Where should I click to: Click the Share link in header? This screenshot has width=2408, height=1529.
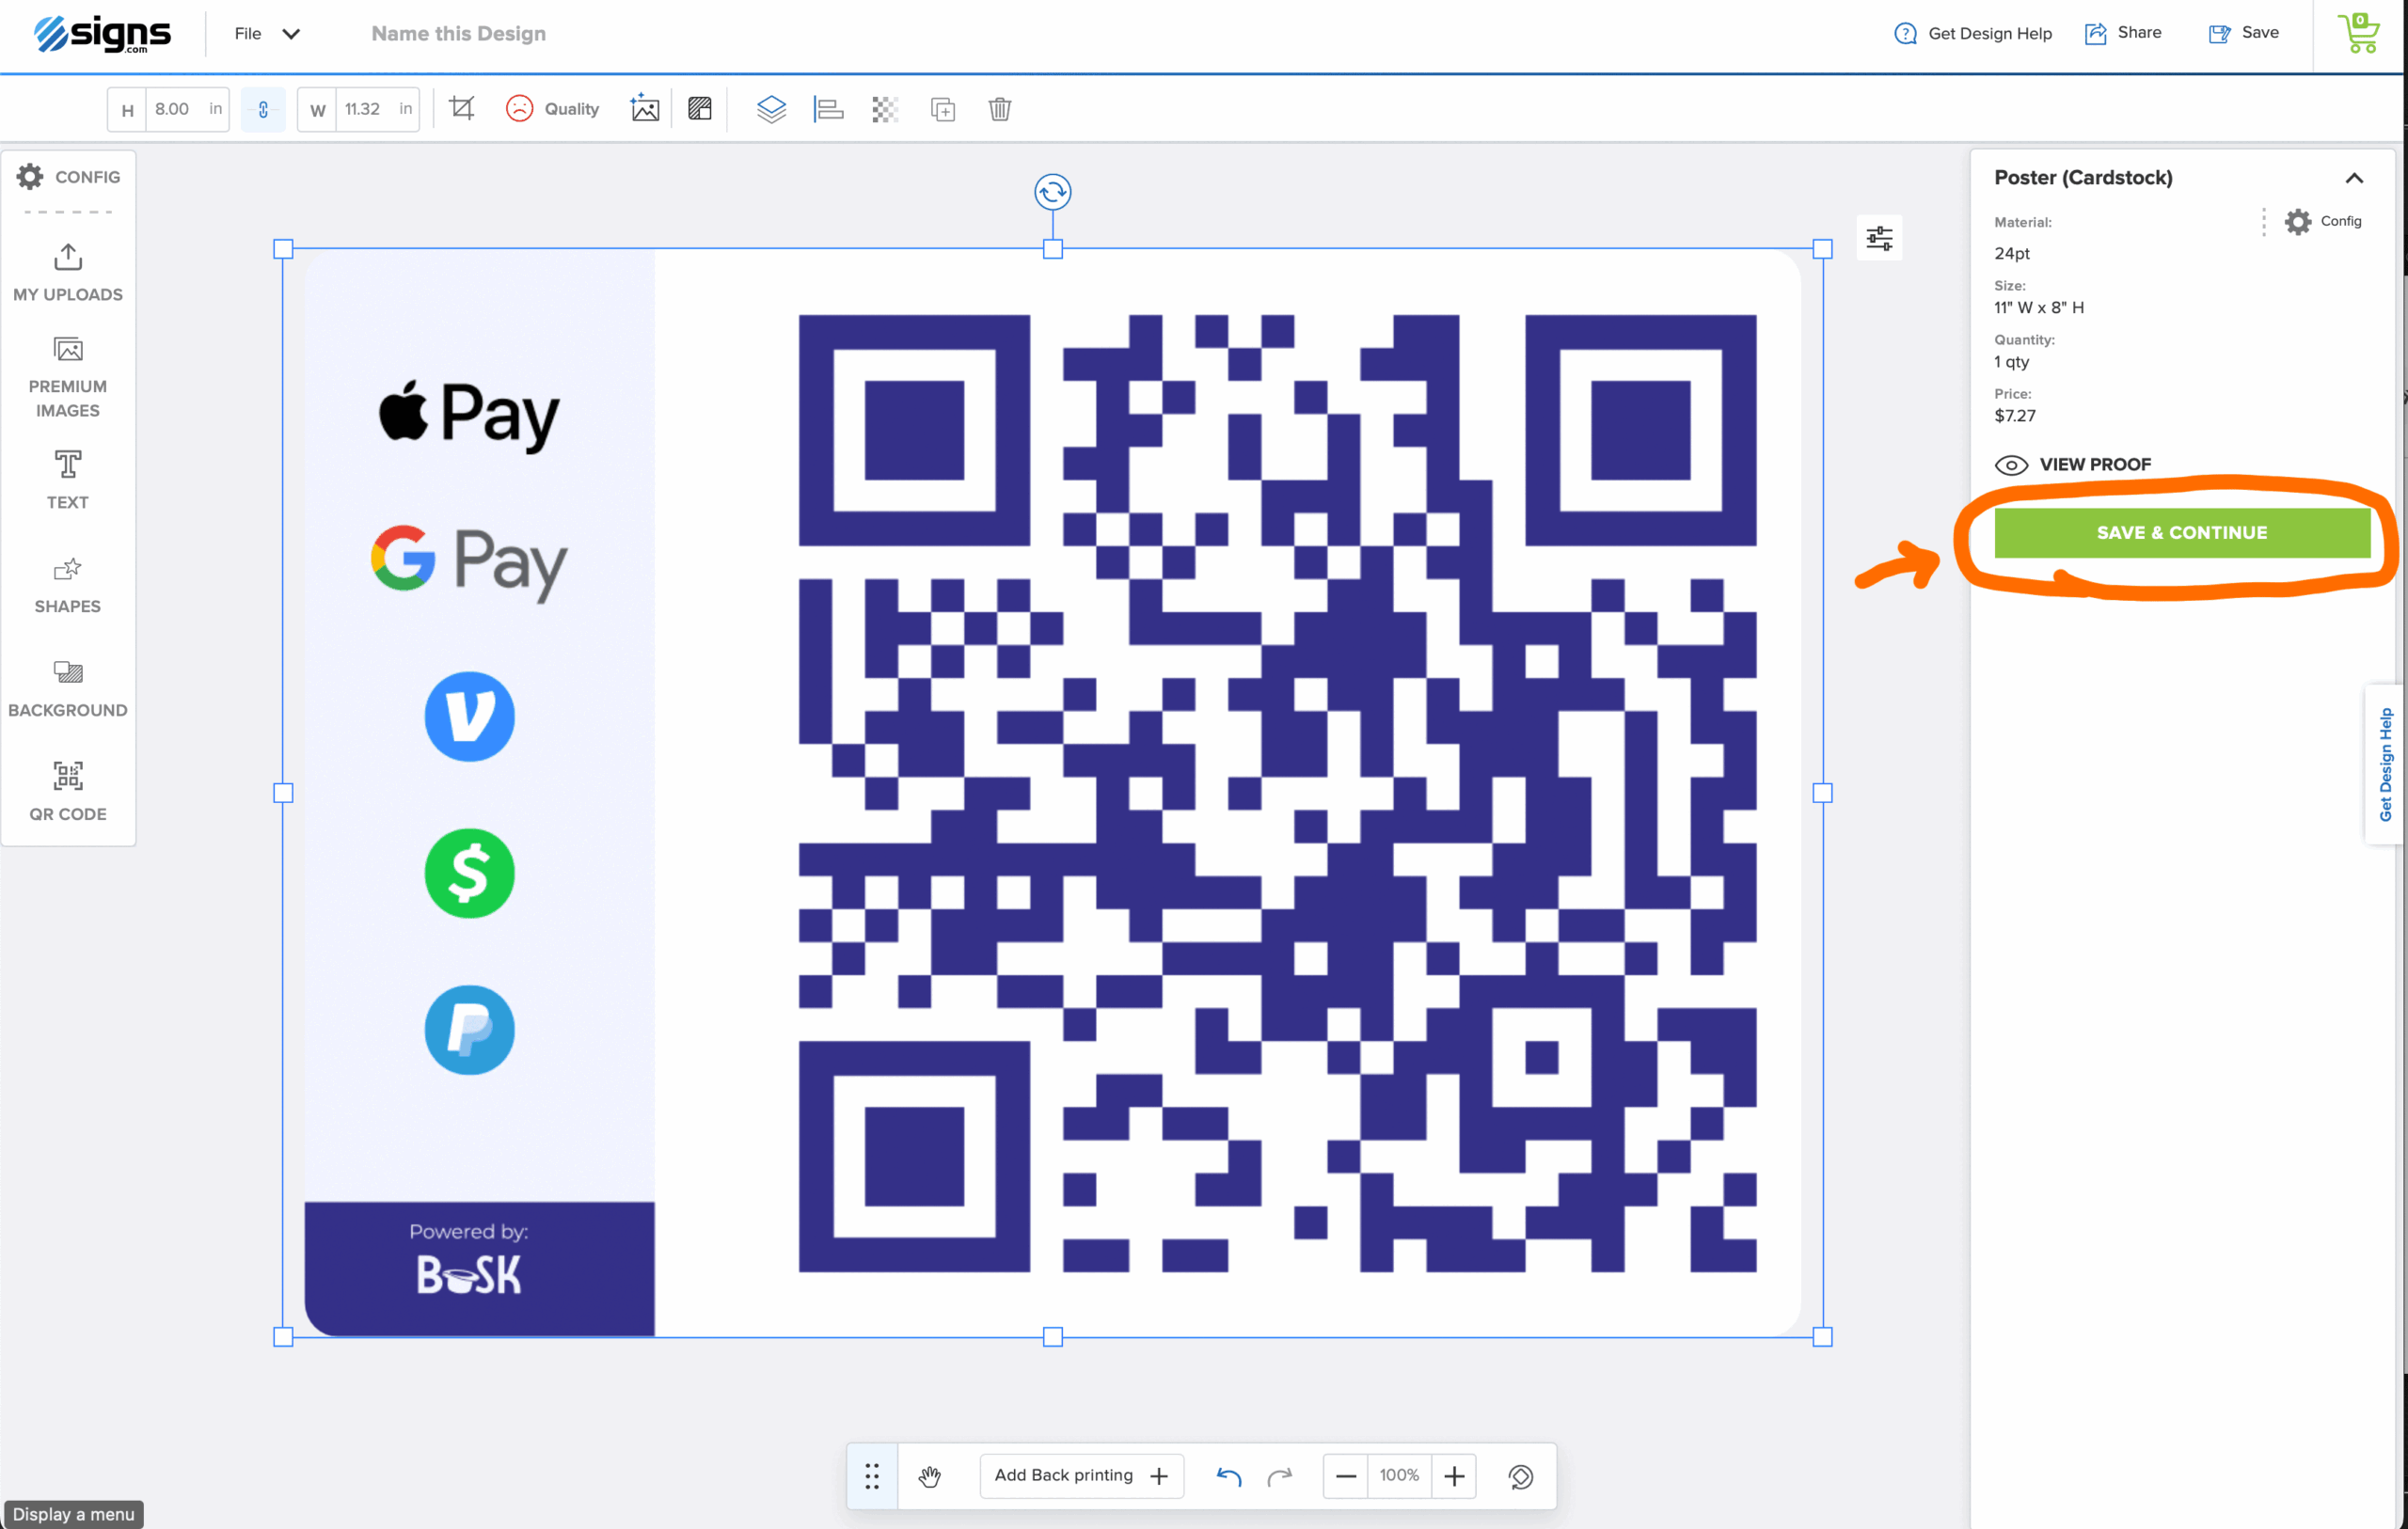click(2123, 33)
